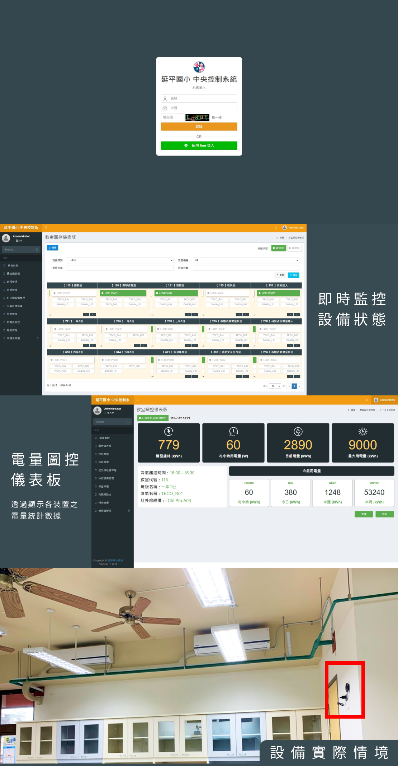The image size is (398, 766).
Task: Click the captcha image on login form
Action: [x=197, y=117]
